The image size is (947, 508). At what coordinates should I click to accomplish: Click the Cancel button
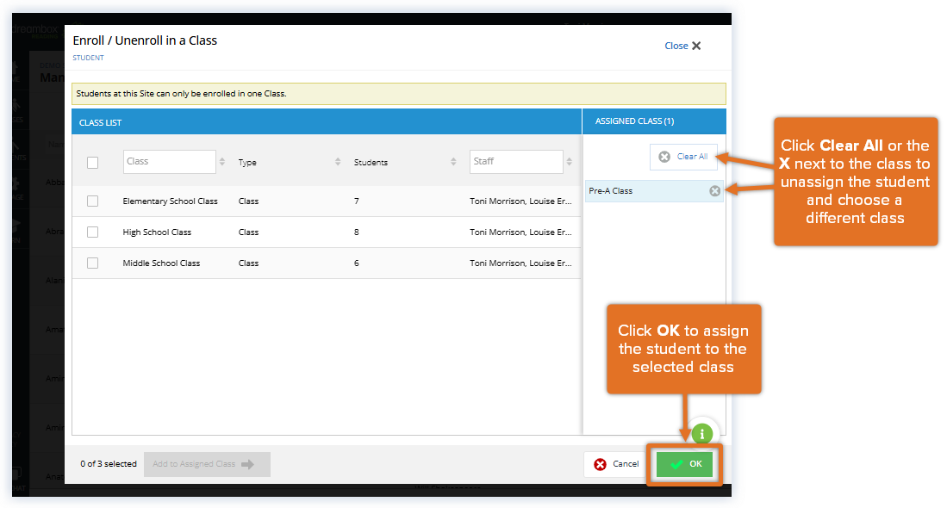point(614,464)
